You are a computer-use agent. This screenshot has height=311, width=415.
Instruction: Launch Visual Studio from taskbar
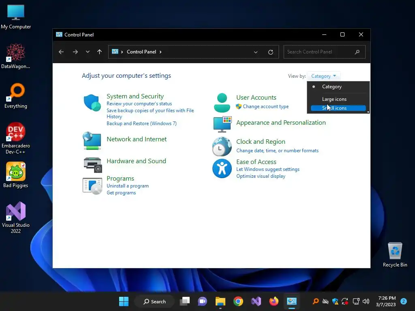click(x=256, y=301)
